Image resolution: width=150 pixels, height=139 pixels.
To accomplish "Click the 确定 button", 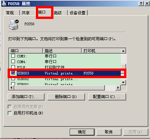I will 82,132.
